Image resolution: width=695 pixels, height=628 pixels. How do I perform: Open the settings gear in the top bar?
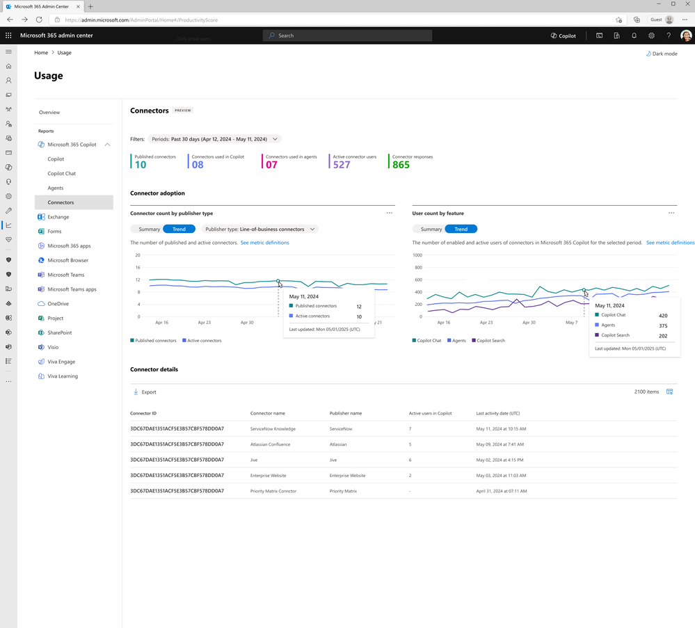[x=651, y=35]
